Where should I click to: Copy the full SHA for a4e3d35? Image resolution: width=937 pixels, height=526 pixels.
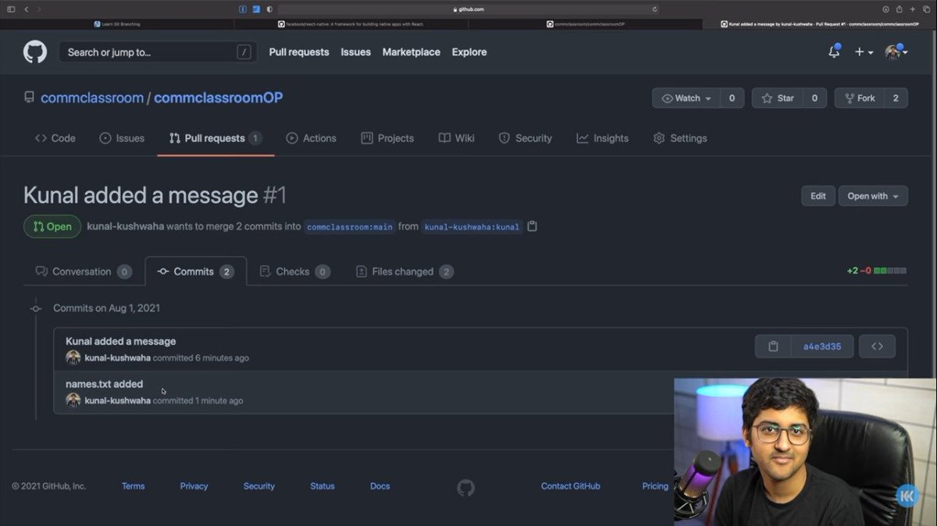pos(773,347)
